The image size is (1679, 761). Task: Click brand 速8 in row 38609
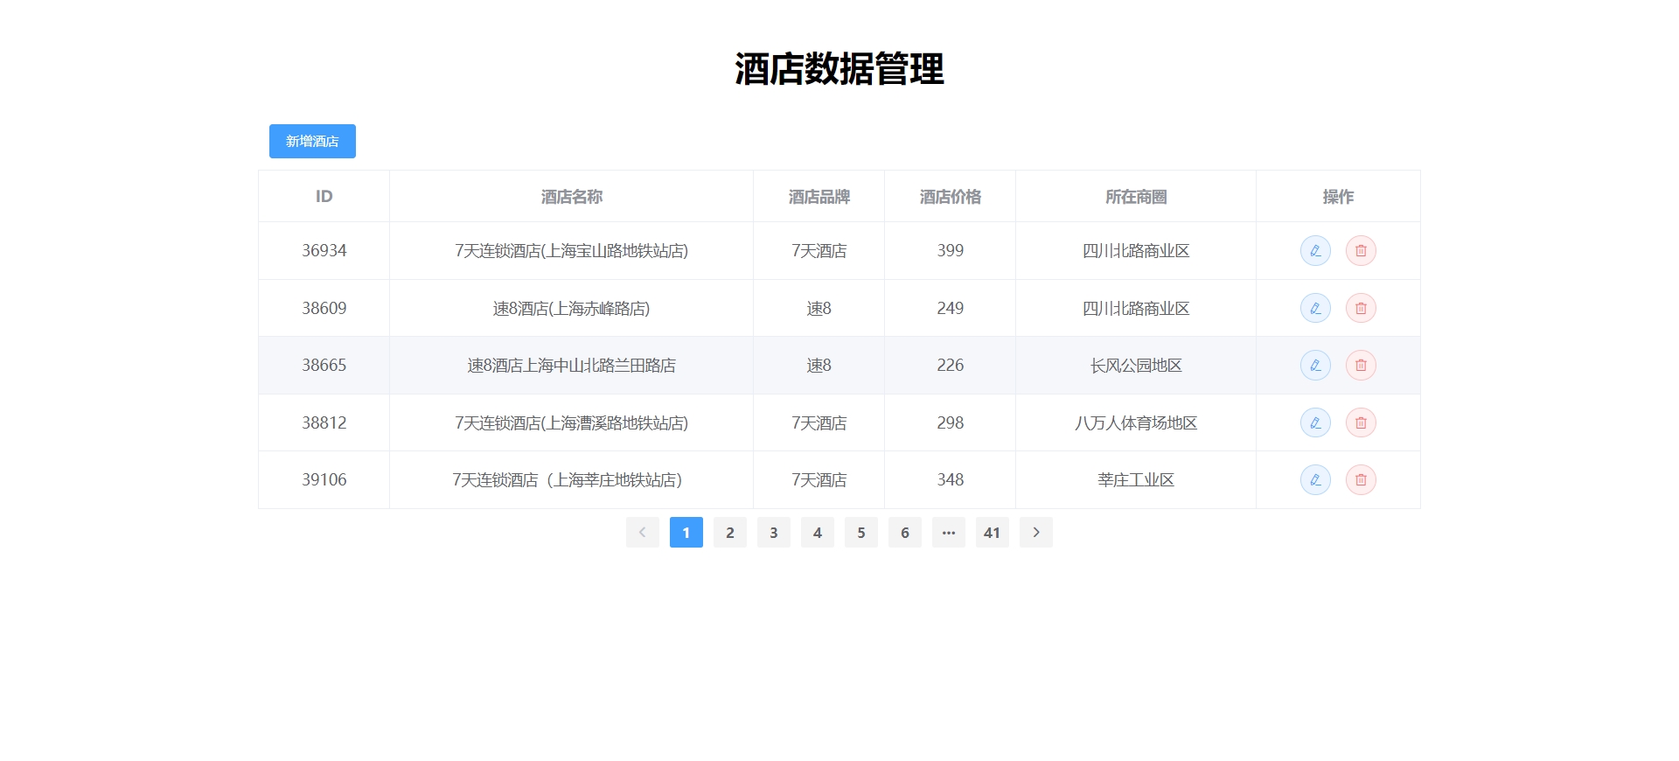coord(819,308)
